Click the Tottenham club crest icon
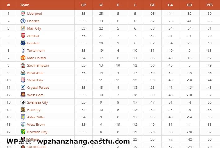 click(x=23, y=51)
